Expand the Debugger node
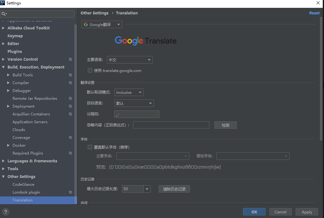The height and width of the screenshot is (218, 324). [x=8, y=91]
